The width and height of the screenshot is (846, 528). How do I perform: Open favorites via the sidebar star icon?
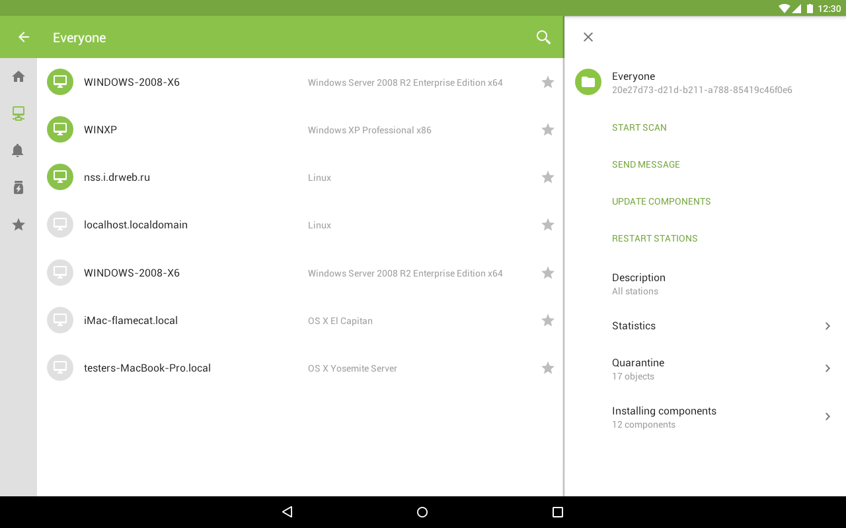pos(19,225)
